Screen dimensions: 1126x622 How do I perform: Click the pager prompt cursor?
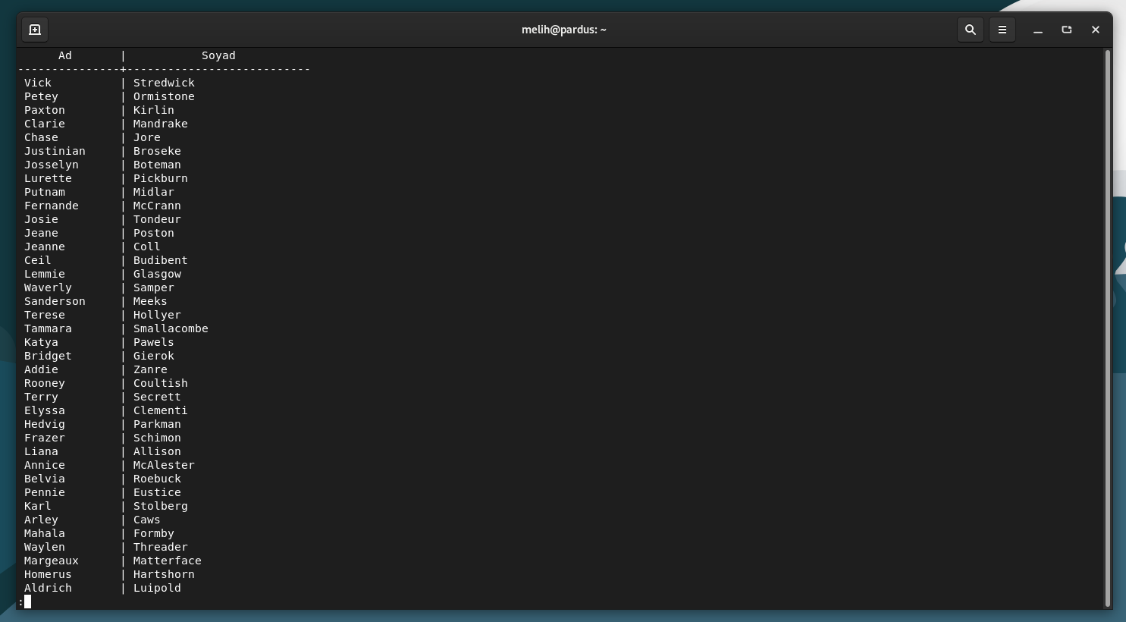[27, 602]
